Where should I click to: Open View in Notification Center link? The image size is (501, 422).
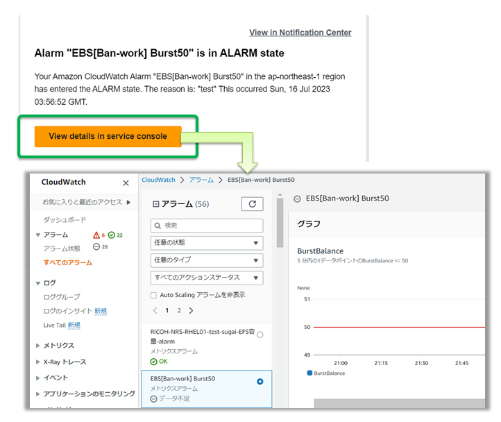click(300, 33)
